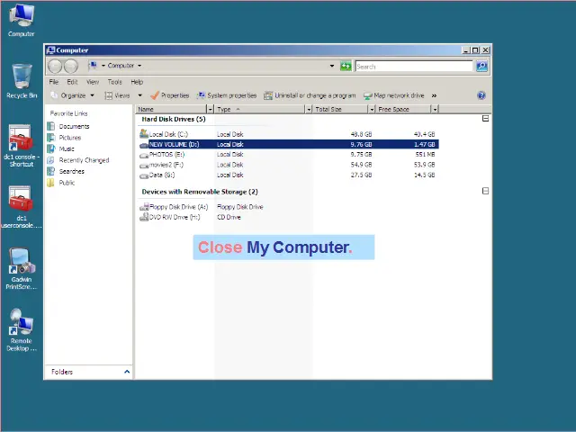Image resolution: width=576 pixels, height=432 pixels.
Task: Expand the Folders pane chevron
Action: coord(127,372)
